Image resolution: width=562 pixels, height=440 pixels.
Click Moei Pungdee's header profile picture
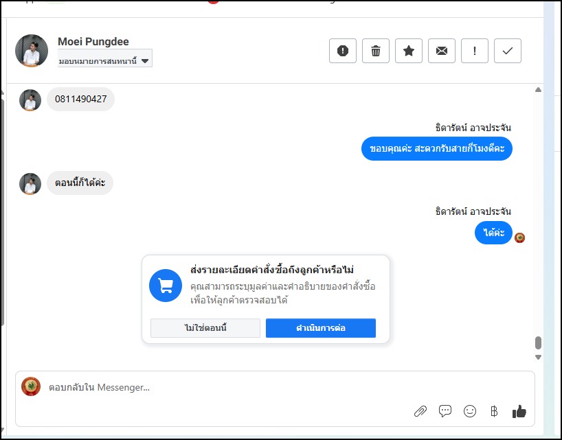click(x=32, y=51)
